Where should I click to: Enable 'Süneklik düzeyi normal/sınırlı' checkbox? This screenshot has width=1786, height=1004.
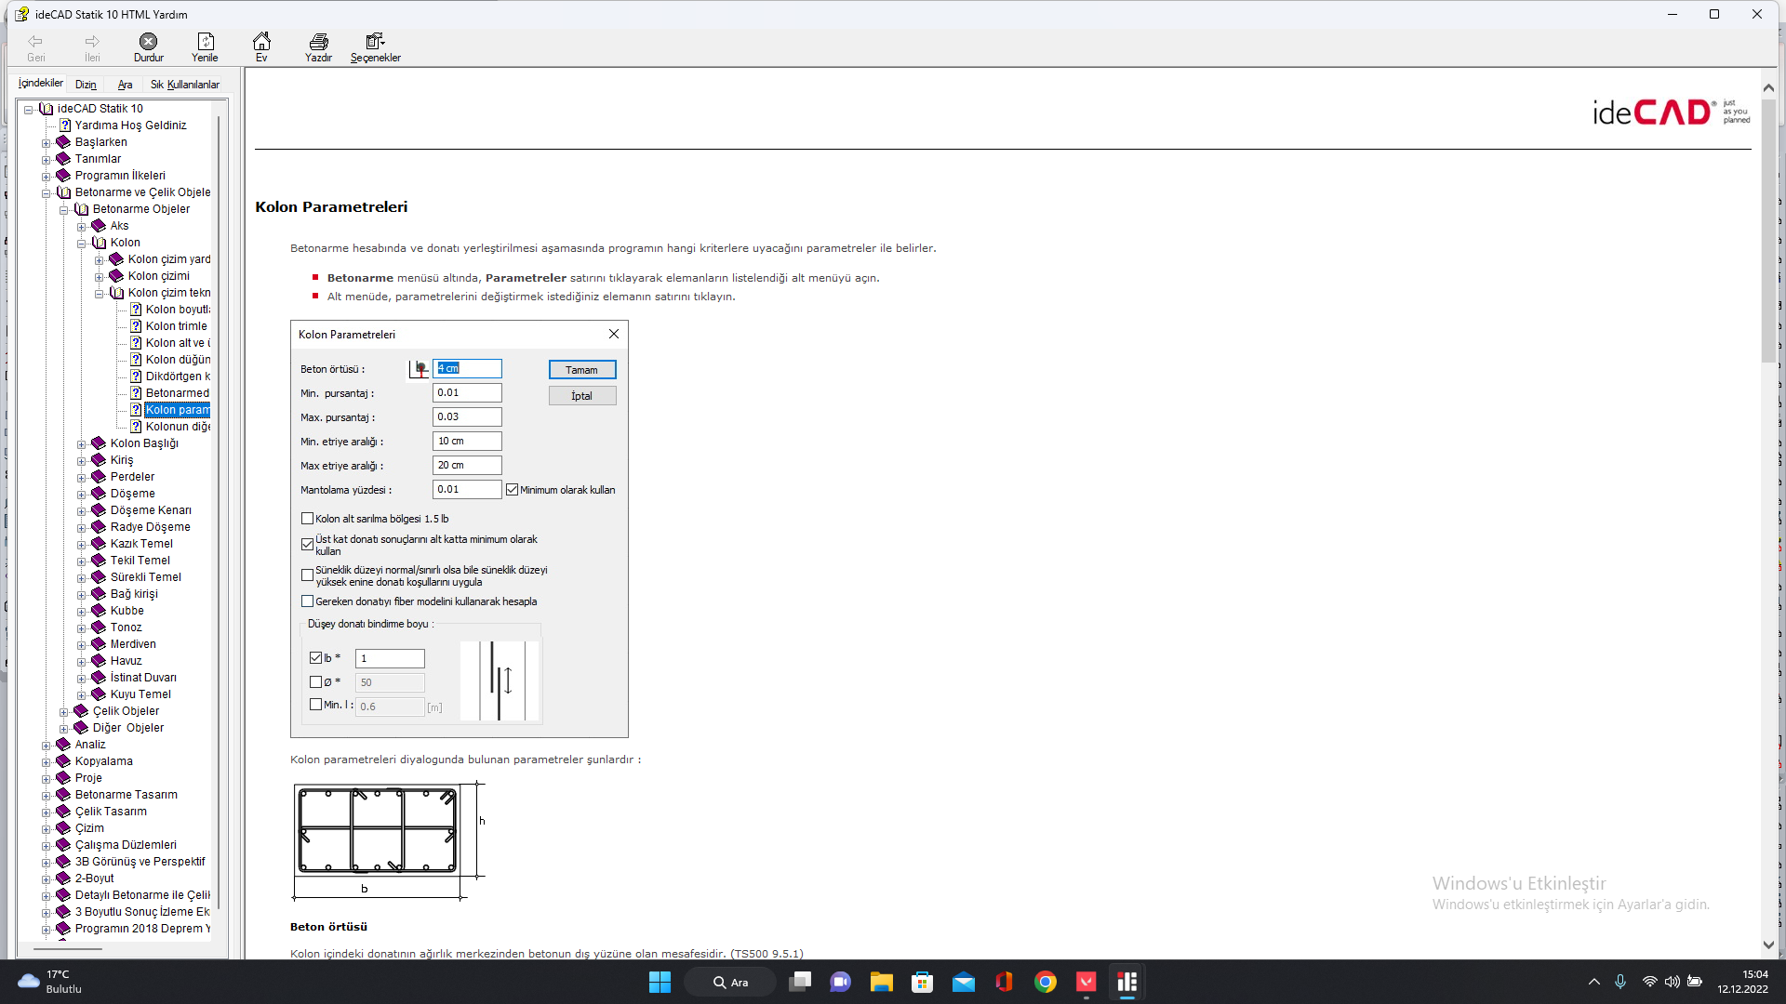coord(307,575)
